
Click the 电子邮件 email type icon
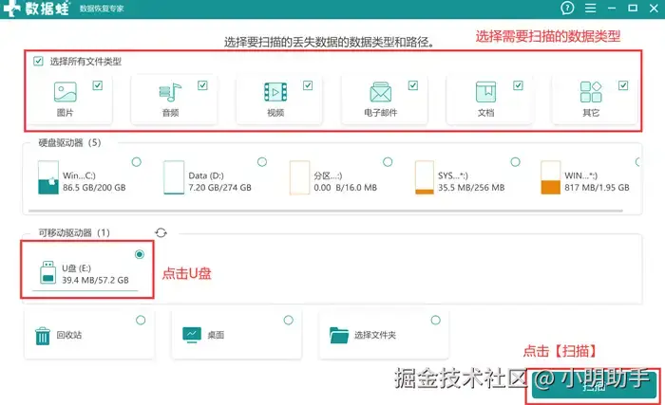(380, 92)
